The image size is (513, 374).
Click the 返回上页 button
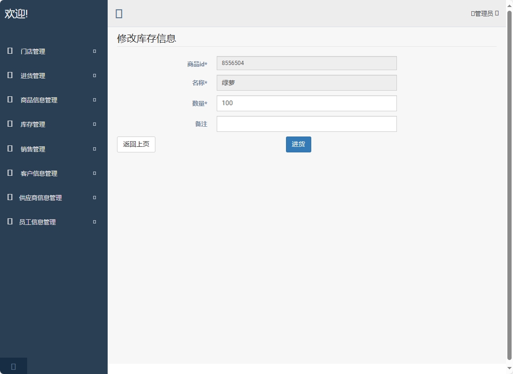(136, 144)
